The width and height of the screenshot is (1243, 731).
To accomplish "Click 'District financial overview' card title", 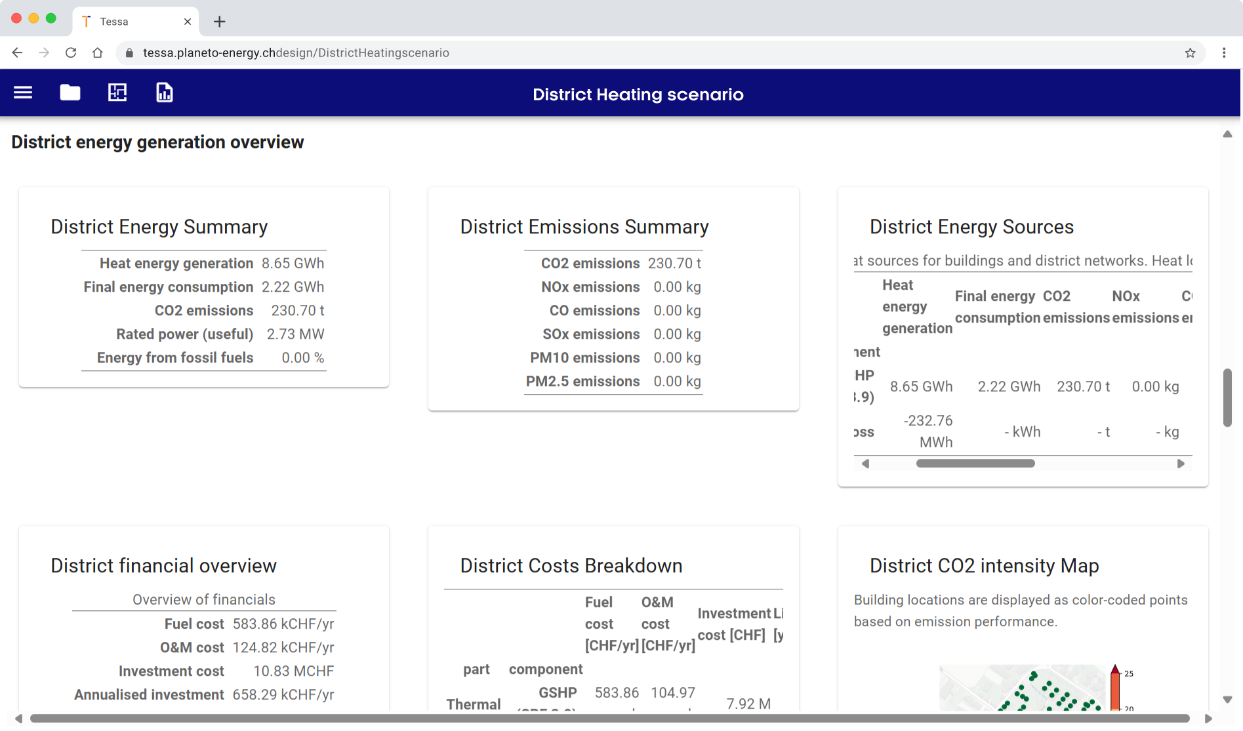I will click(164, 566).
